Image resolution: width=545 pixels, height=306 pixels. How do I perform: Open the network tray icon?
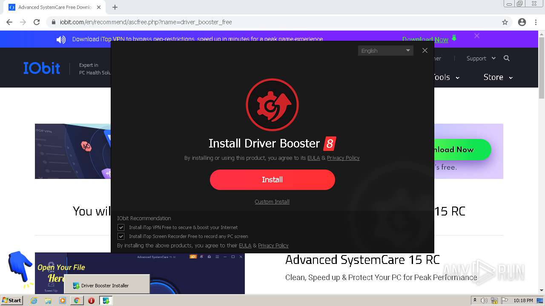pos(494,300)
